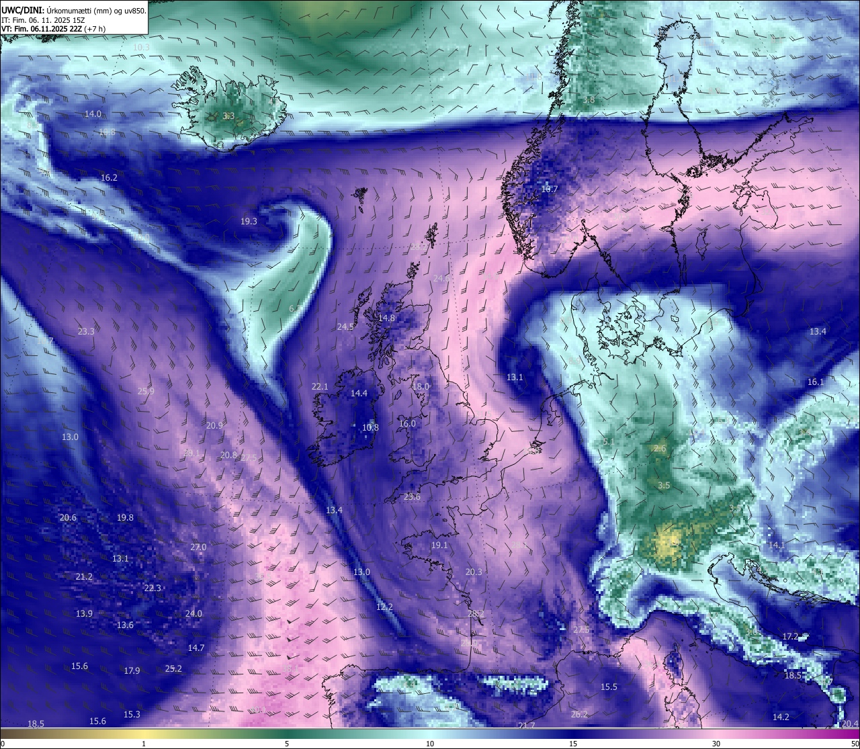Click the 20.9 value on the map
The width and height of the screenshot is (860, 749).
pos(214,425)
